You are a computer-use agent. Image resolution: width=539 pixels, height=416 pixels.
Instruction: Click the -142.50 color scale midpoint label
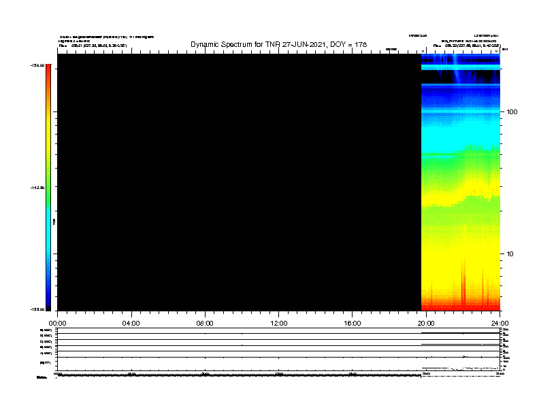pyautogui.click(x=37, y=188)
